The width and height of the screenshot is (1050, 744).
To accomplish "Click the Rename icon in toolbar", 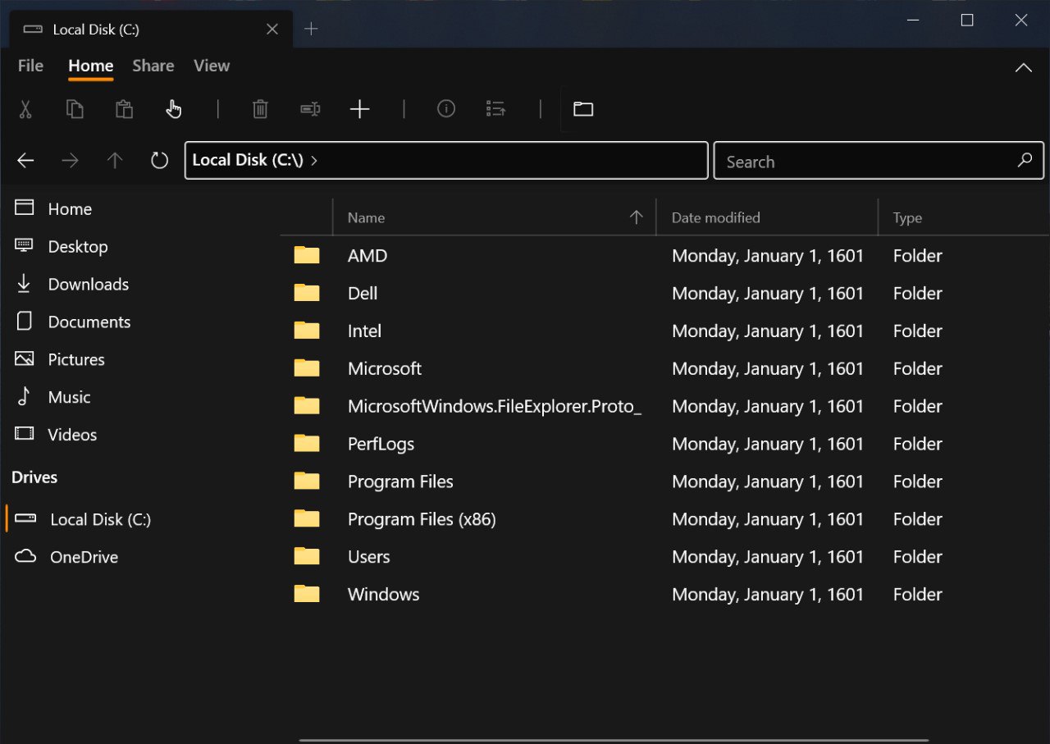I will pyautogui.click(x=310, y=109).
